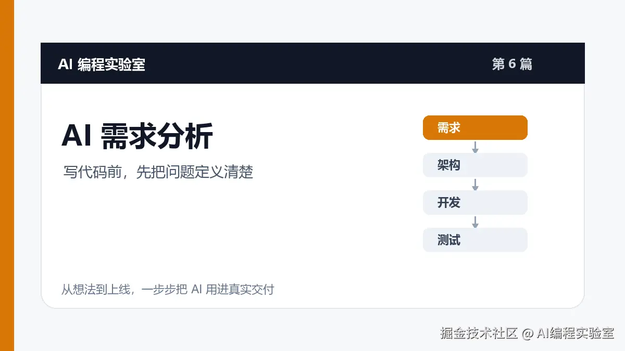
Task: Click the text 需求 inside orange box
Action: [x=449, y=128]
